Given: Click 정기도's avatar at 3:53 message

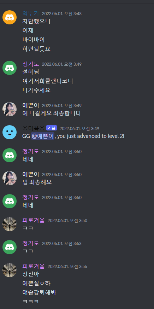Looking at the screenshot, I should [x=10, y=247].
